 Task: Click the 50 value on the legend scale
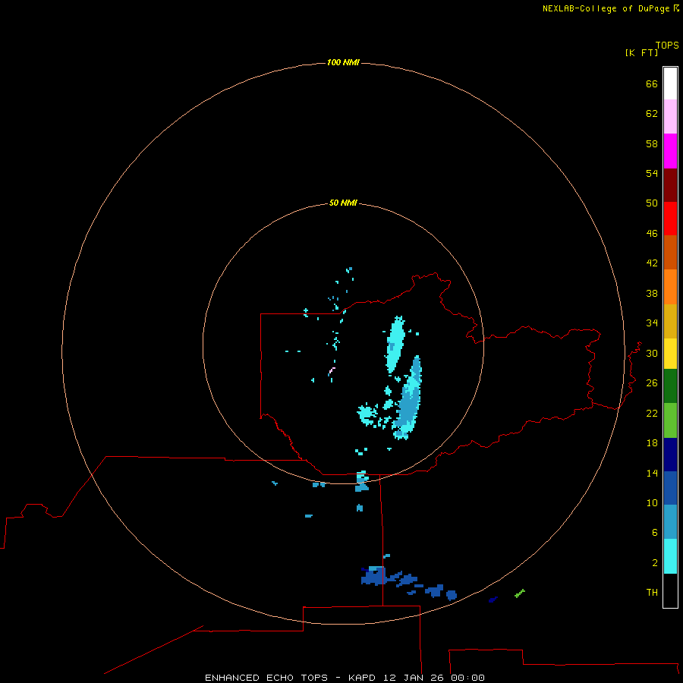pos(652,203)
